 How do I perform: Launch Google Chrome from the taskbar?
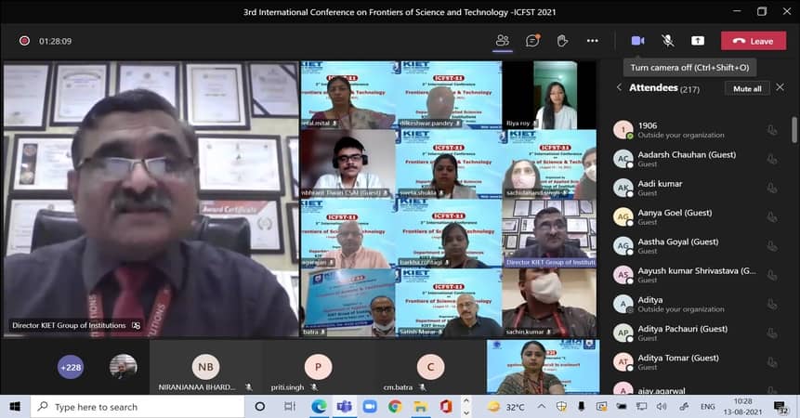click(395, 407)
